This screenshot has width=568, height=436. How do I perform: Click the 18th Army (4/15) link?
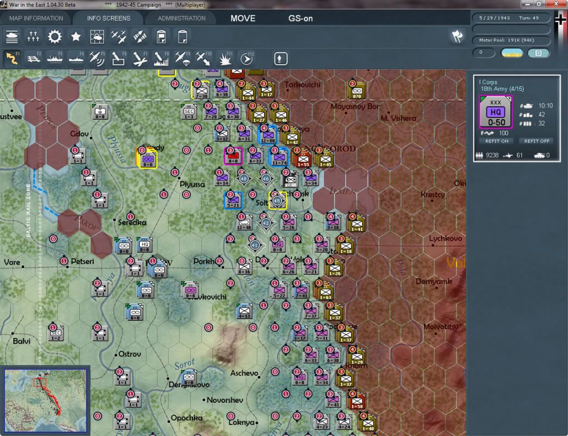(502, 89)
